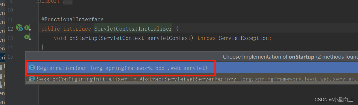Click the class icon beside SessionConfiguringInitializer
Image resolution: width=358 pixels, height=105 pixels.
click(32, 79)
